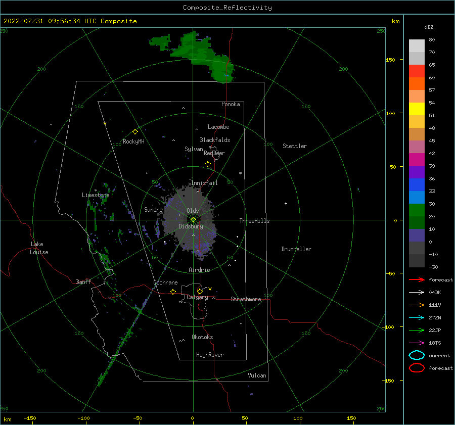Click the orange 111V arrow icon
Screen dimensions: 455x425
[x=417, y=305]
